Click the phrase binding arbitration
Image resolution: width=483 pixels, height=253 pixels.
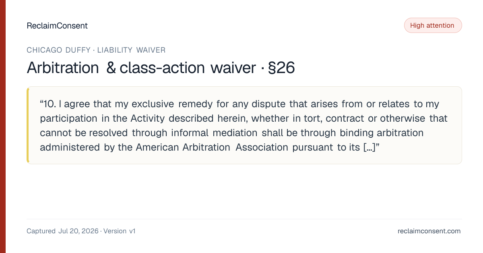click(x=382, y=133)
